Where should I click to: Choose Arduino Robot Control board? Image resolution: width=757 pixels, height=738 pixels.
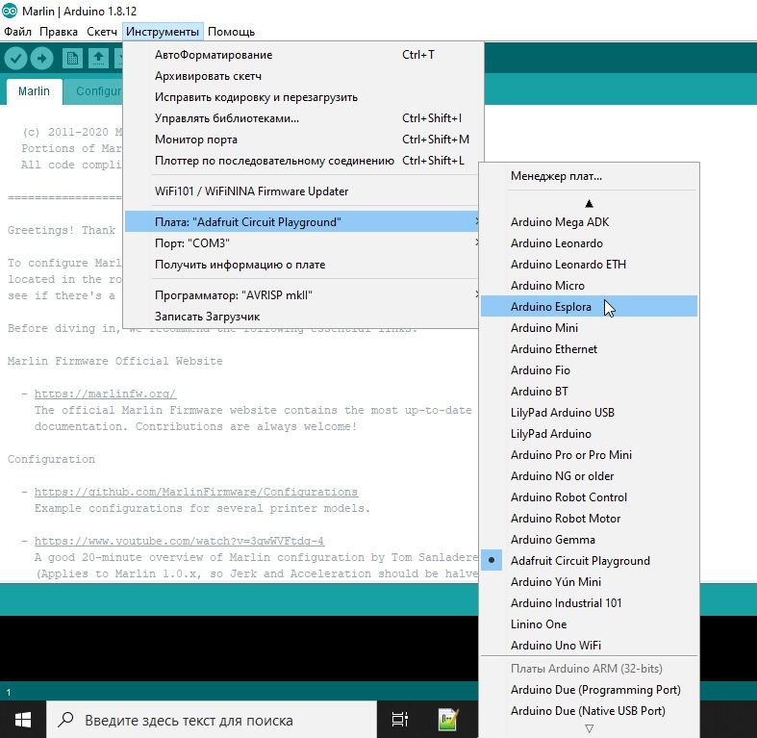[x=589, y=497]
